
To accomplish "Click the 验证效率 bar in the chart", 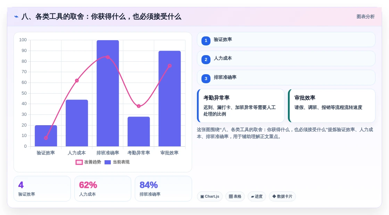I will (x=46, y=136).
